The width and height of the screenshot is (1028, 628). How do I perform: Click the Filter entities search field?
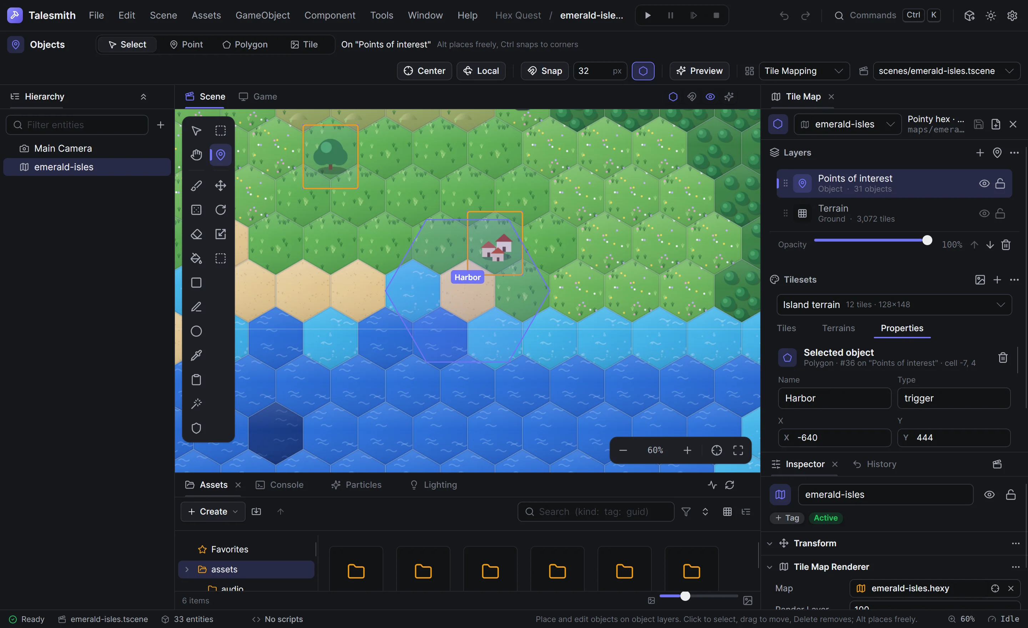click(x=77, y=125)
